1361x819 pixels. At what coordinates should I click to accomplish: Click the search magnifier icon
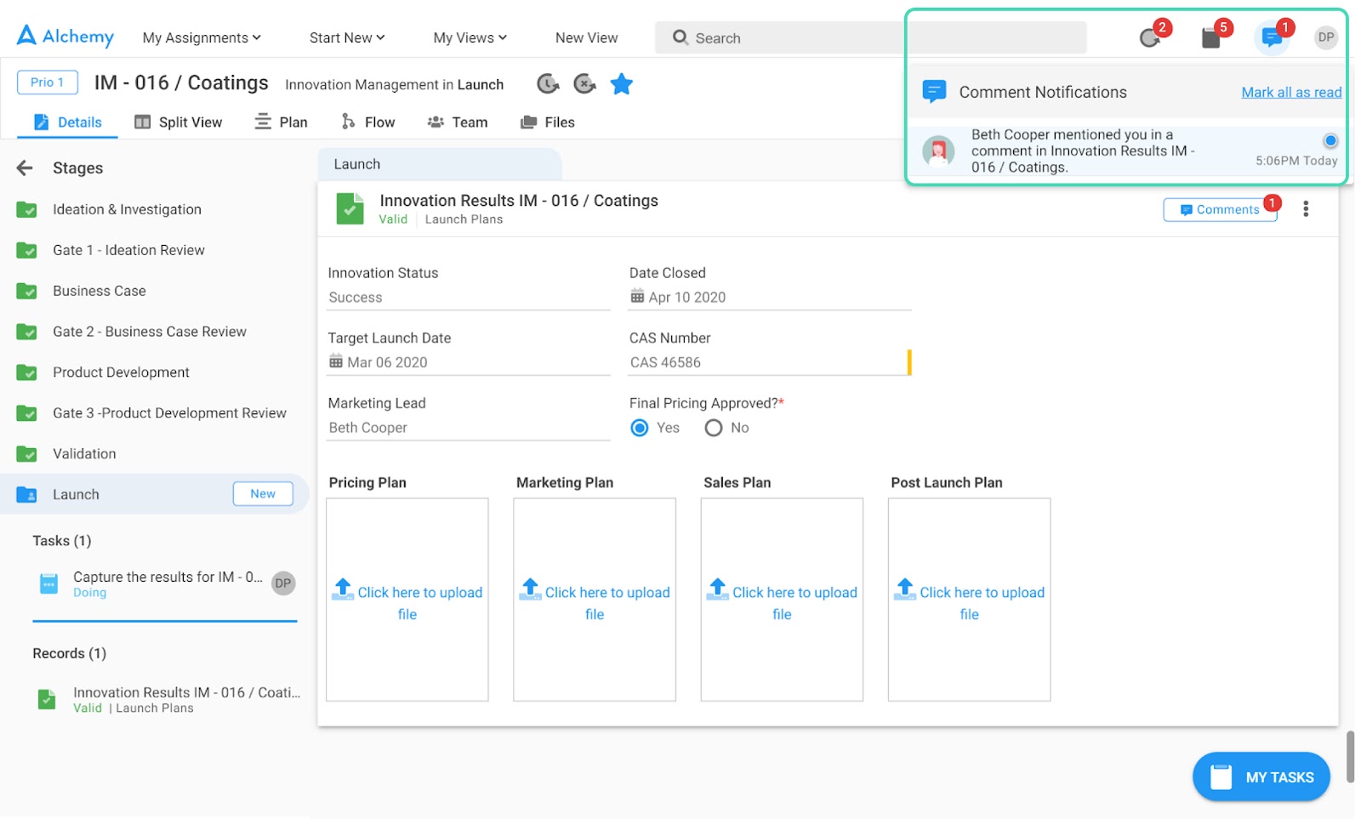pyautogui.click(x=680, y=37)
